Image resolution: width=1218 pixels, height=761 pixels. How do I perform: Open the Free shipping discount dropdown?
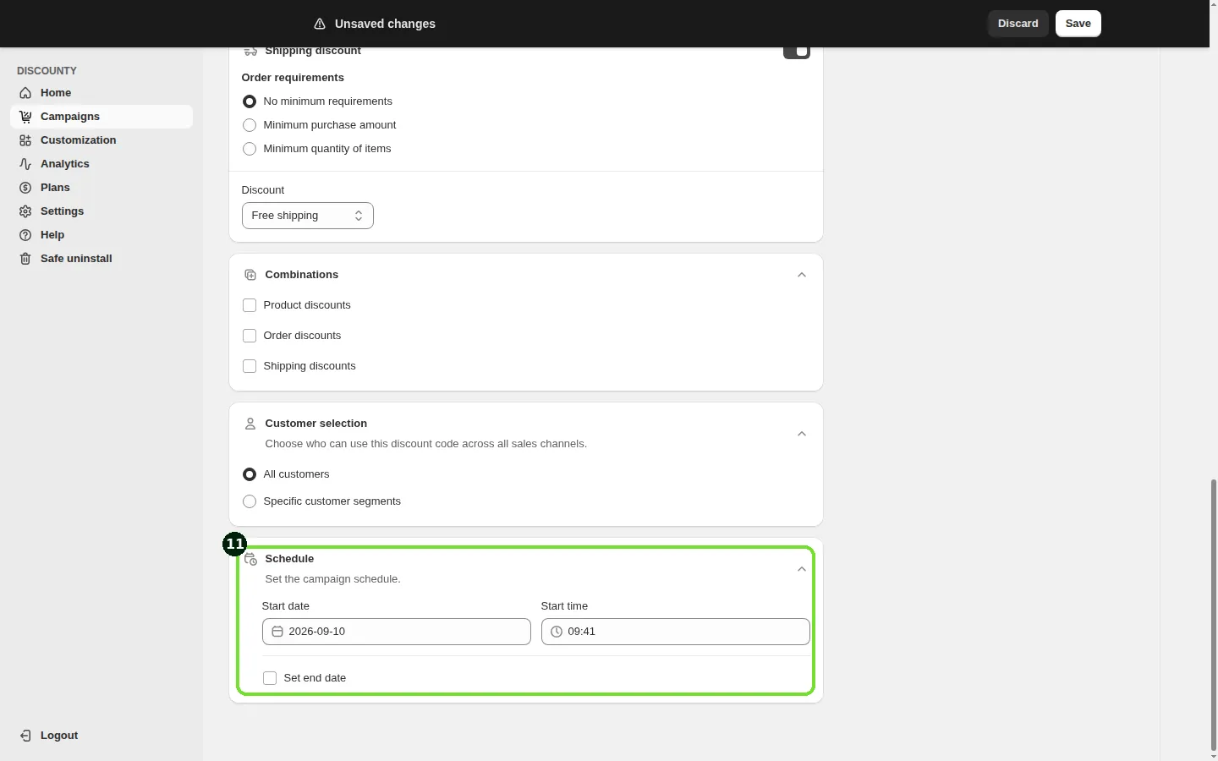point(308,216)
